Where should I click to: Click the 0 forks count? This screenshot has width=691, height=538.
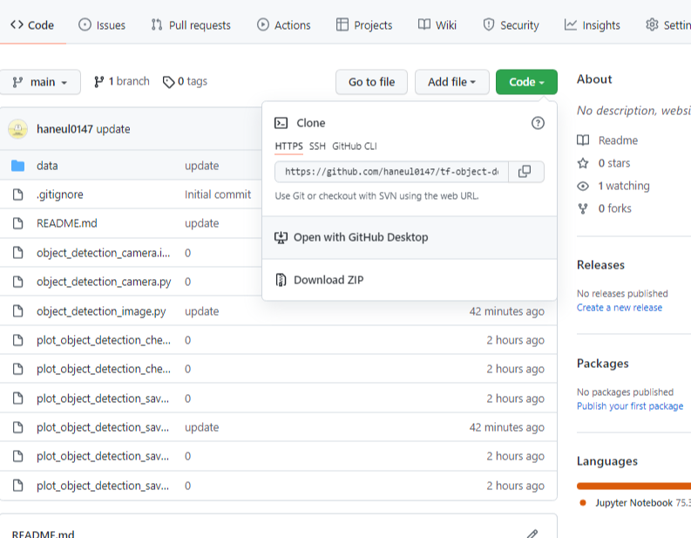click(x=615, y=208)
